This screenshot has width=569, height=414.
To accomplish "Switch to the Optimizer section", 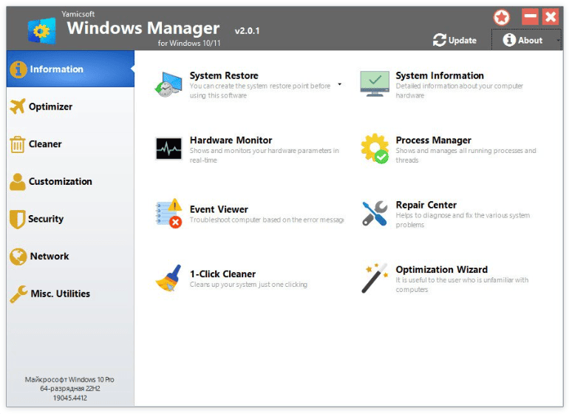I will click(x=70, y=106).
